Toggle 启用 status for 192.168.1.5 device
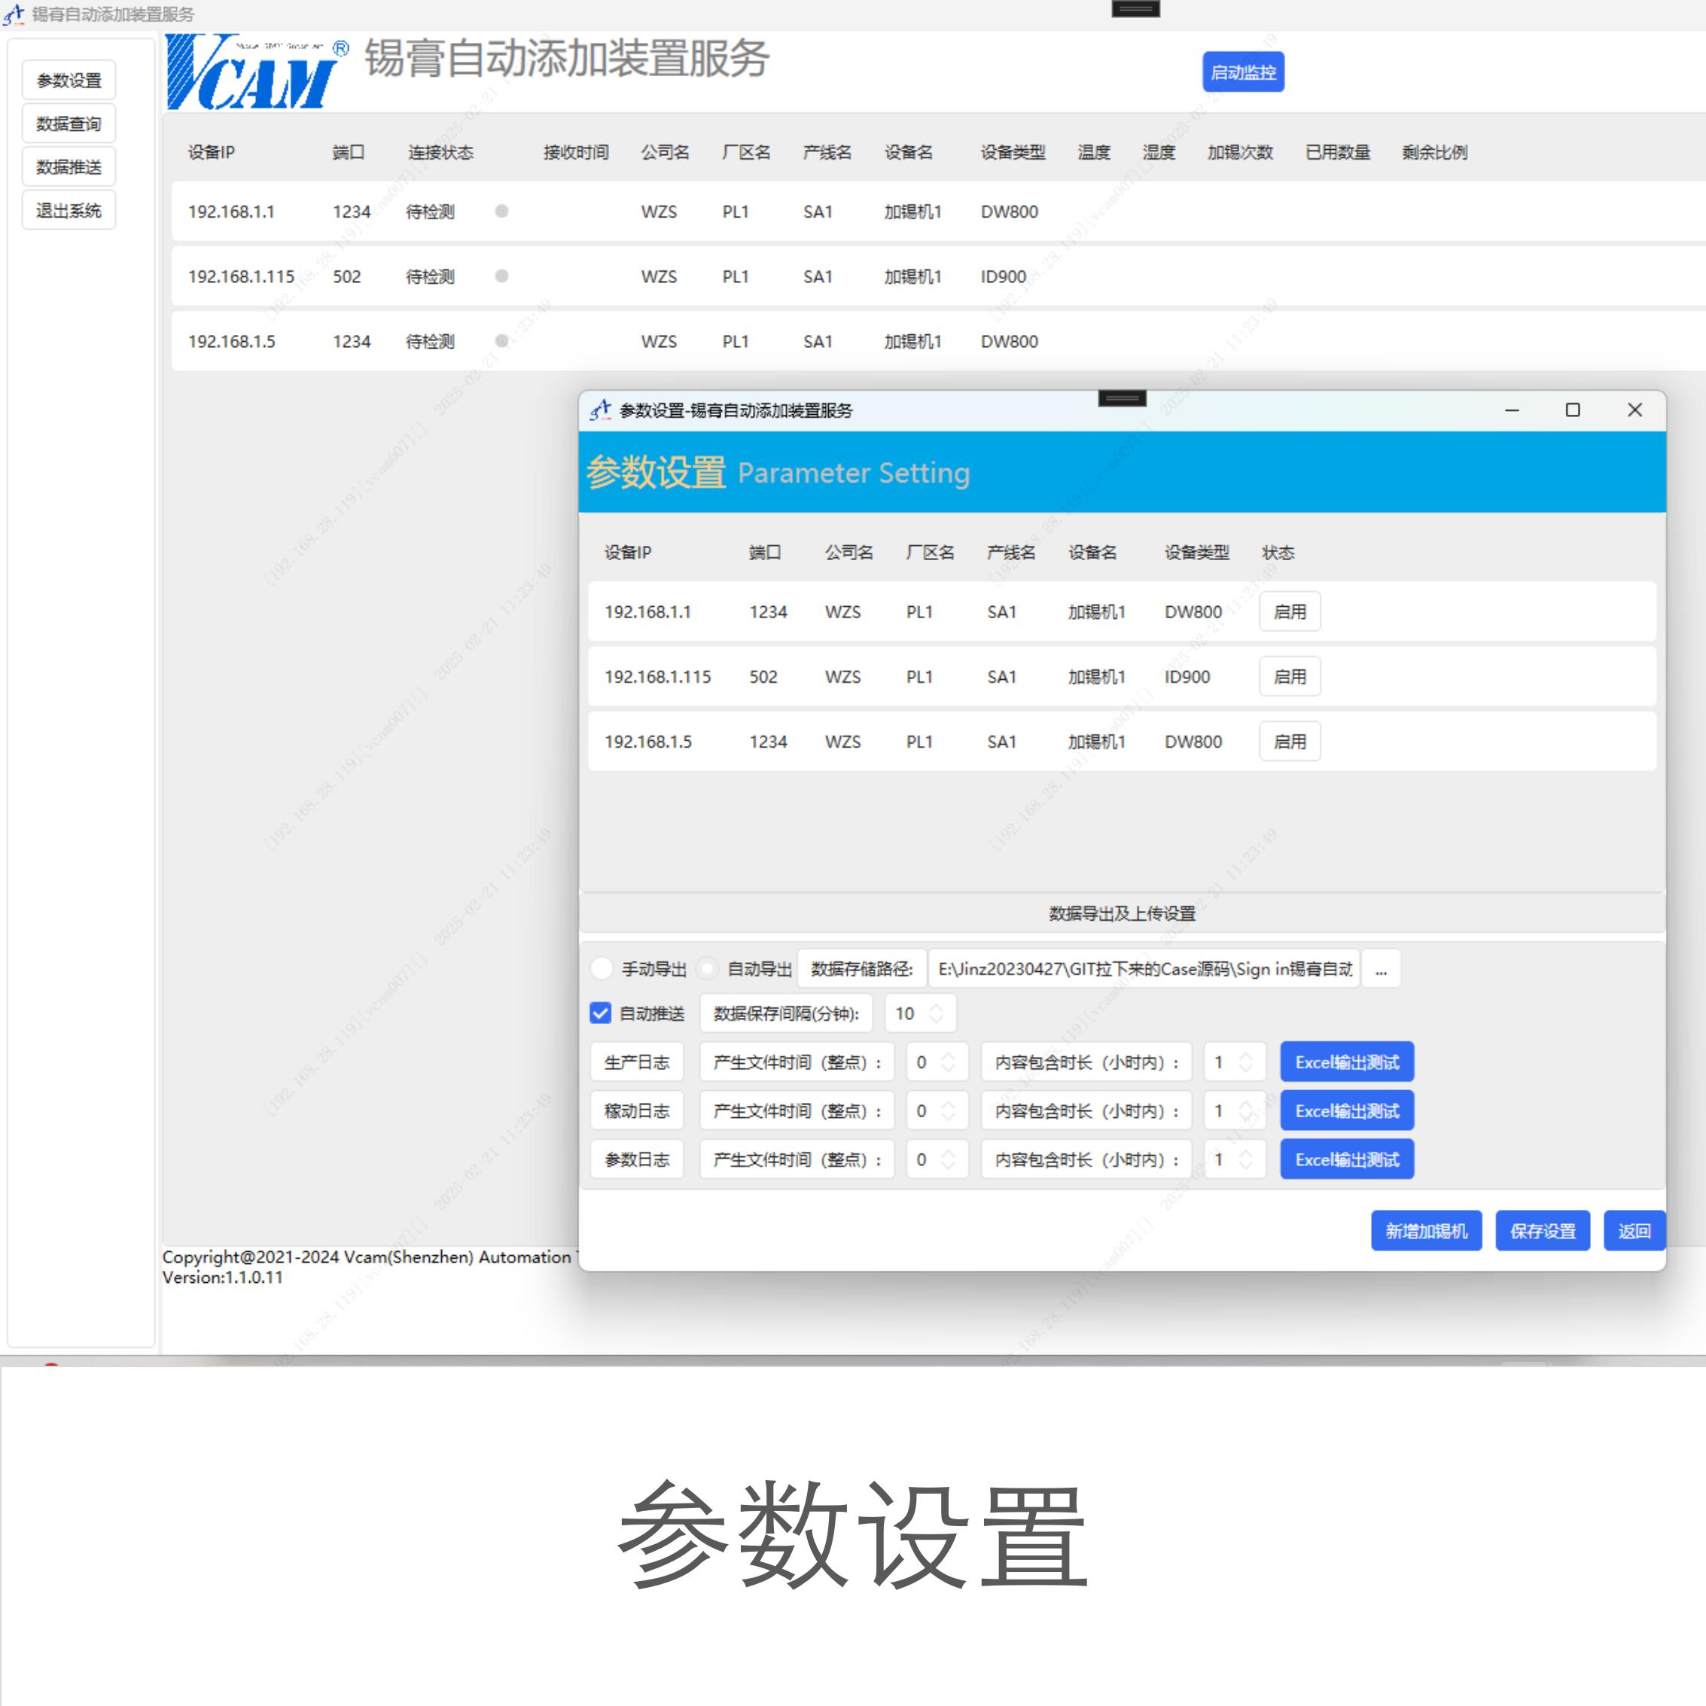The image size is (1706, 1706). 1289,742
